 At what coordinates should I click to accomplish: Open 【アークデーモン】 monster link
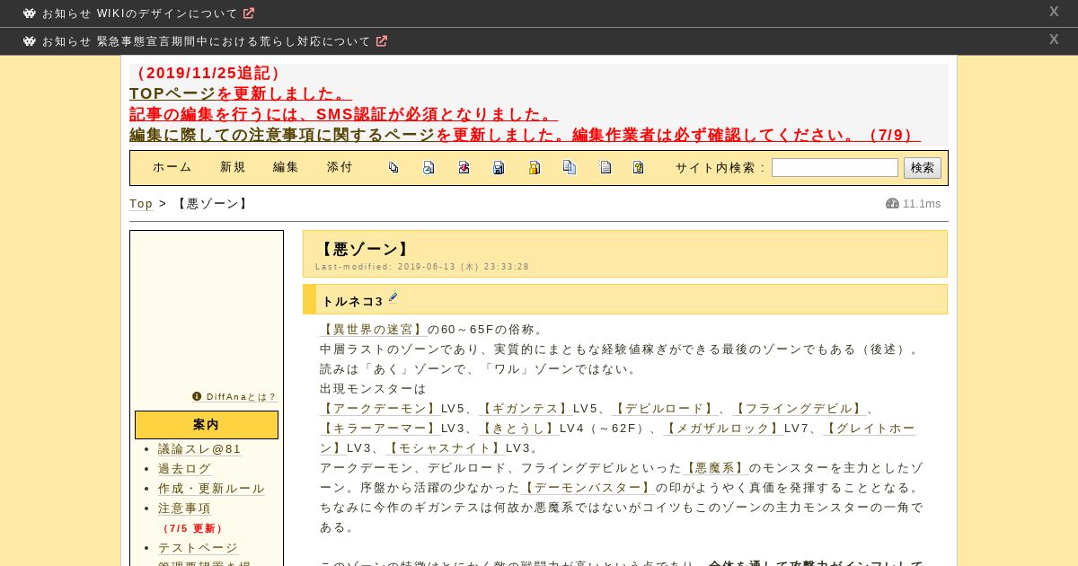click(380, 409)
